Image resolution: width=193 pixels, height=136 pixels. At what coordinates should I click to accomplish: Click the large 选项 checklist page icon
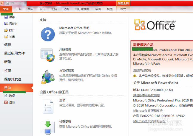pos(48,107)
